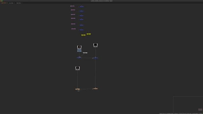Click the upper-right Read node thumbnail
The height and width of the screenshot is (114, 203).
(95, 45)
